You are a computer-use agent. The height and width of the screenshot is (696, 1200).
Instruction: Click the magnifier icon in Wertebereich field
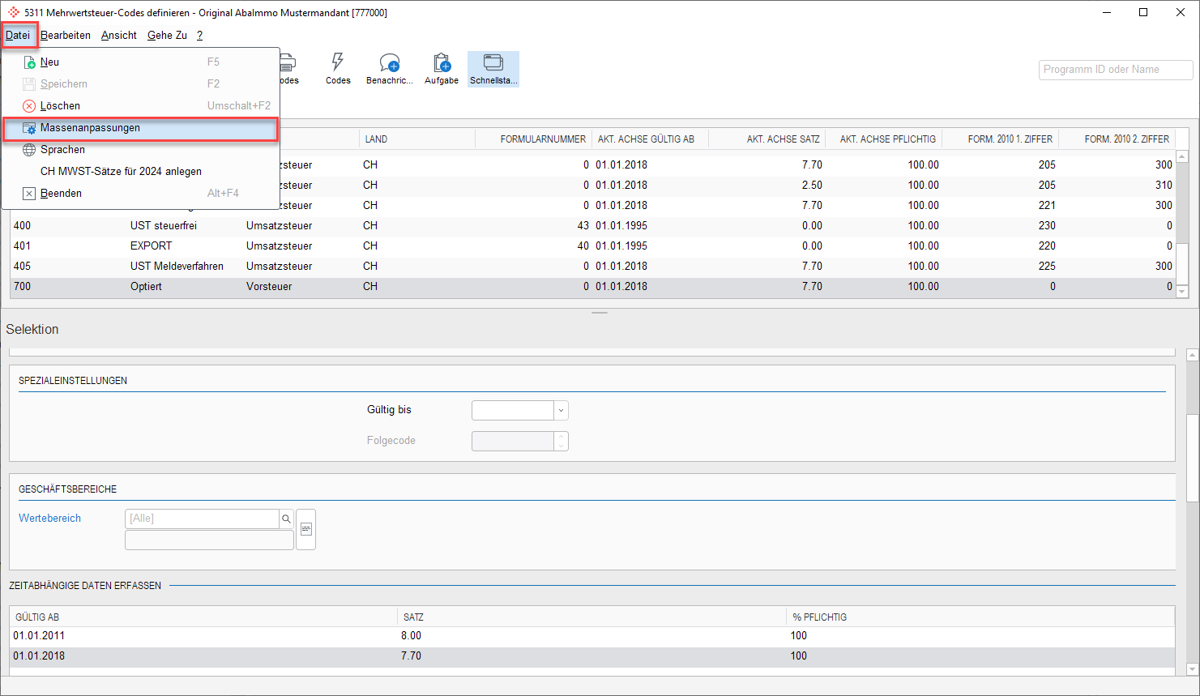[286, 519]
